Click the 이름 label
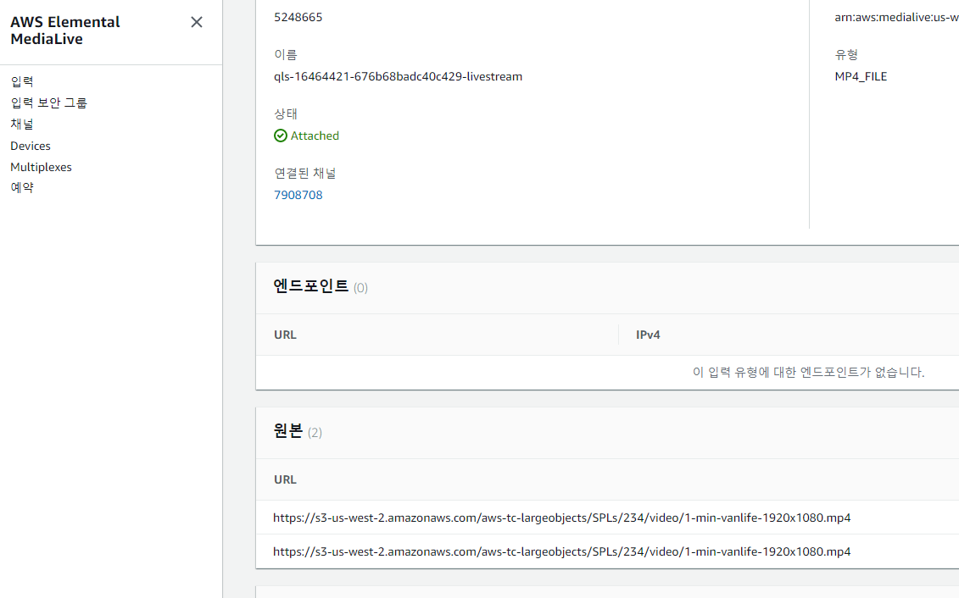Image resolution: width=959 pixels, height=598 pixels. tap(286, 54)
